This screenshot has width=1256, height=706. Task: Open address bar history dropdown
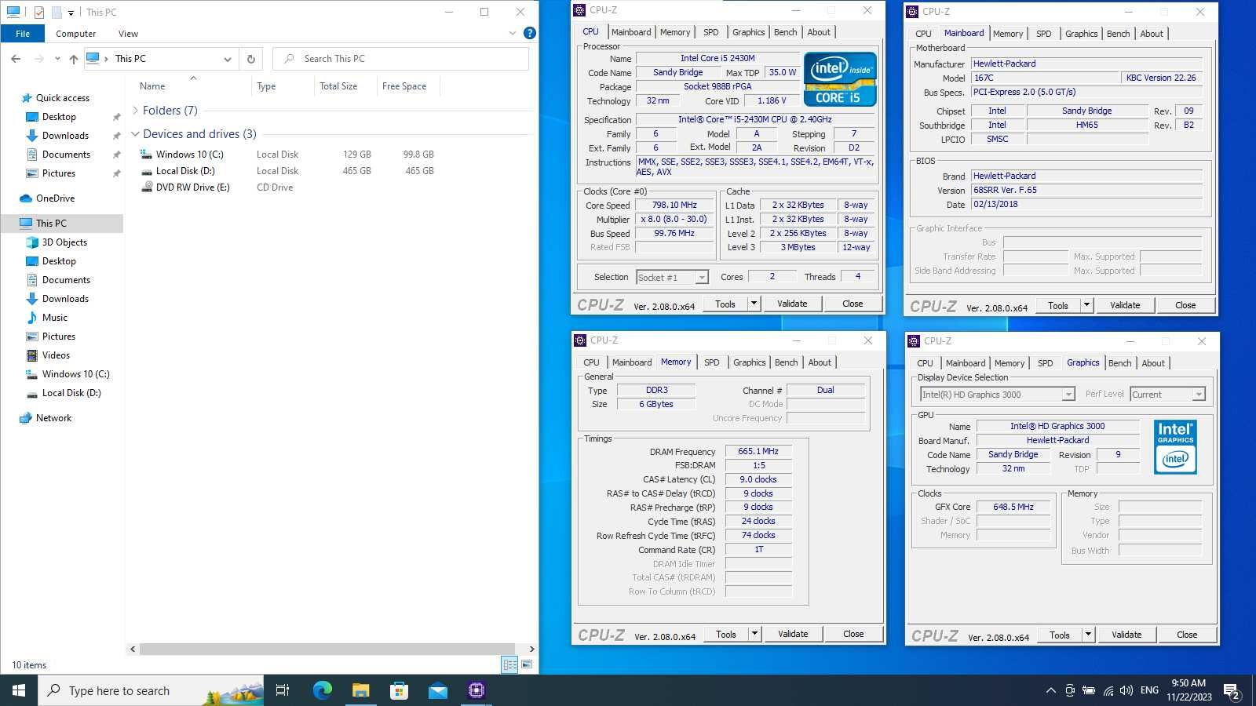tap(227, 59)
